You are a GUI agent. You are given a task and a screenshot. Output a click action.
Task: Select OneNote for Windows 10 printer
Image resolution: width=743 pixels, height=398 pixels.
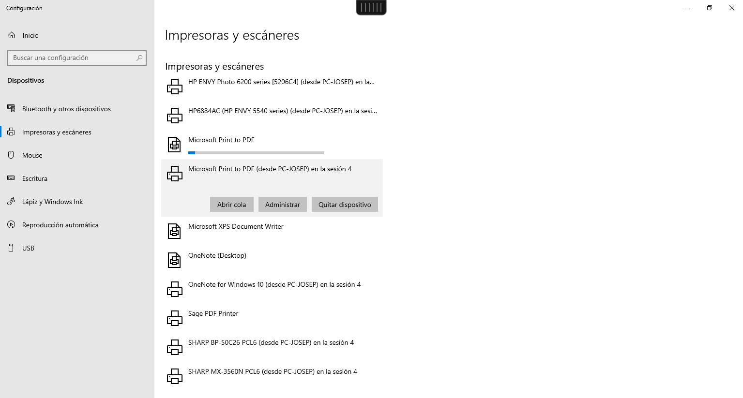click(272, 289)
